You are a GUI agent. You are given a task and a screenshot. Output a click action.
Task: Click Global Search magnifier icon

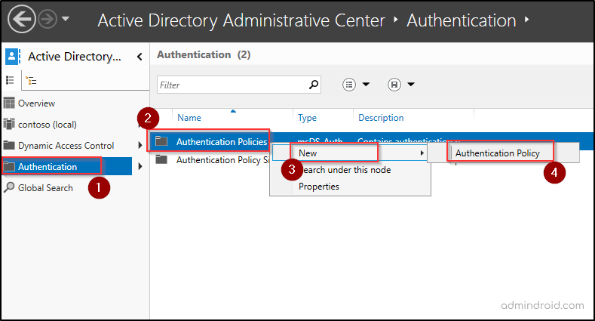point(9,187)
